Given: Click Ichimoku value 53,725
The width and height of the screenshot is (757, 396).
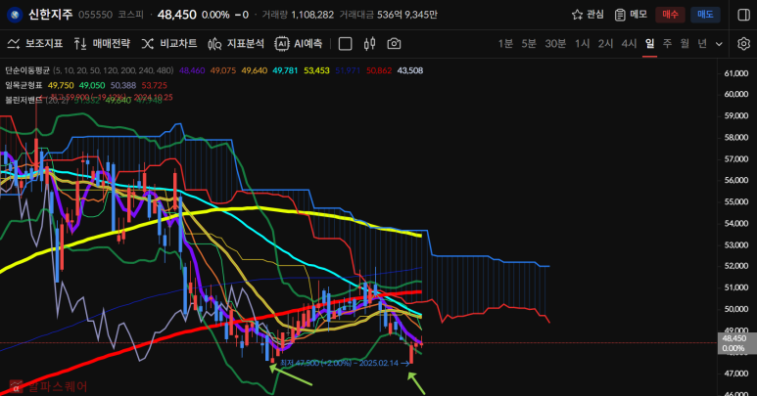Looking at the screenshot, I should (x=155, y=86).
